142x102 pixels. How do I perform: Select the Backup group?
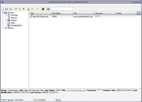coord(11,28)
